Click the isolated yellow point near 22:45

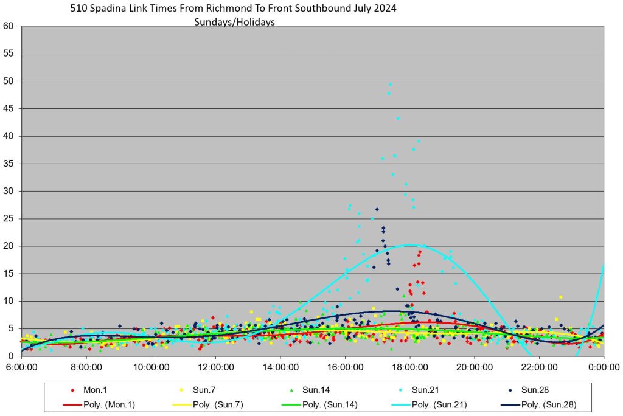(x=560, y=297)
